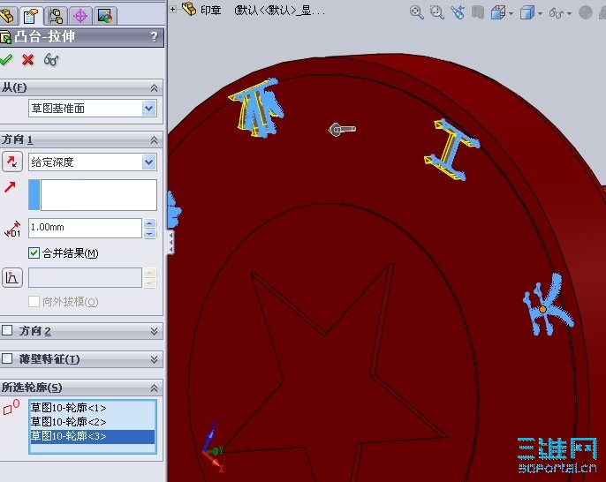
Task: Click the 印章 part icon in flyout tree
Action: [x=189, y=9]
